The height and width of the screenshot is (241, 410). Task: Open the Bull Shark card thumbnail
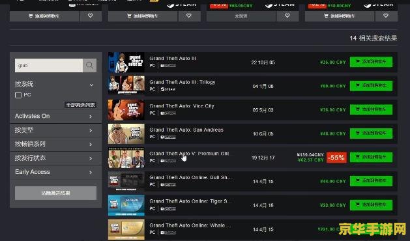(x=126, y=182)
